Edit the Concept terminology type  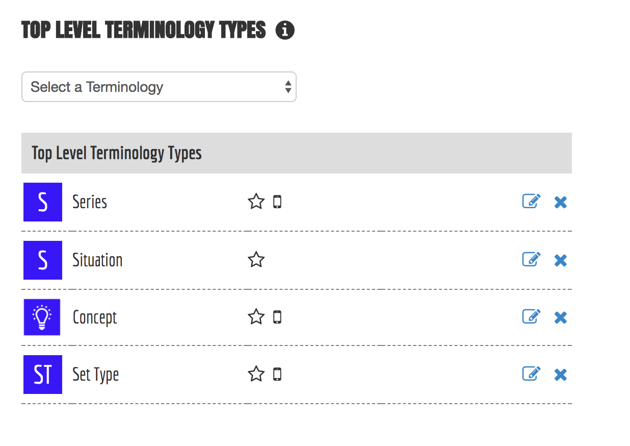point(531,317)
